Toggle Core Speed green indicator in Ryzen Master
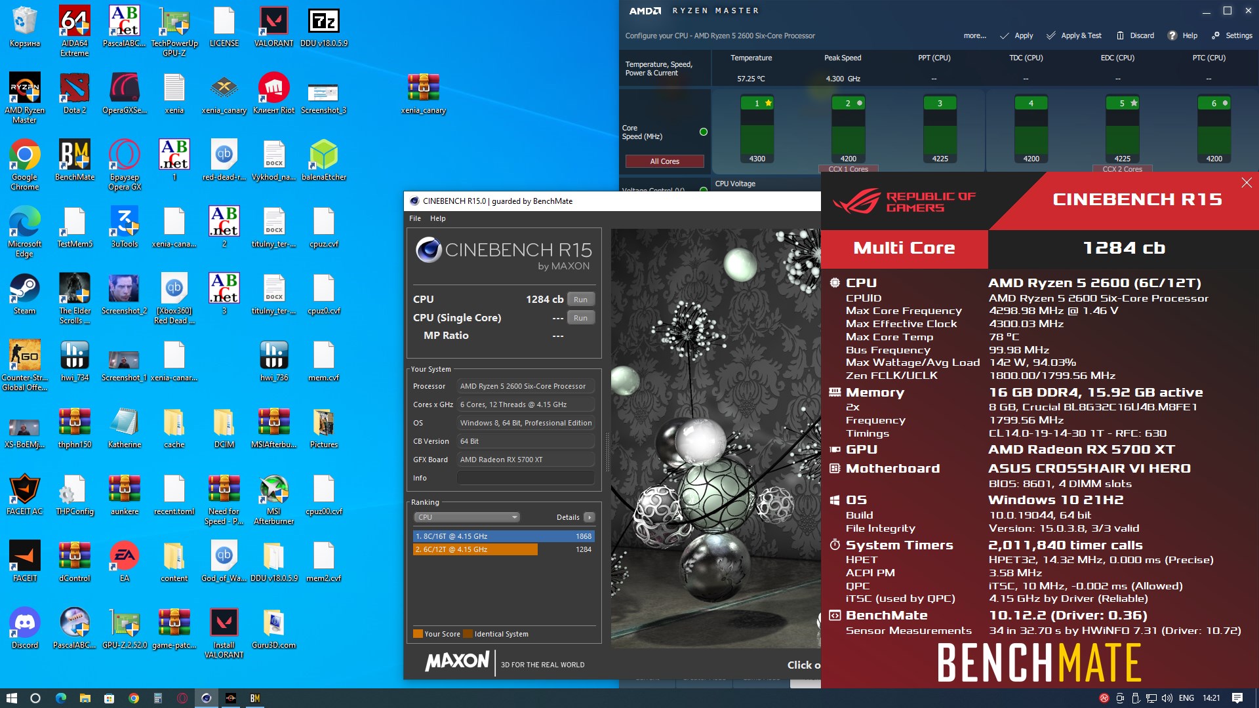The width and height of the screenshot is (1259, 708). click(x=704, y=132)
